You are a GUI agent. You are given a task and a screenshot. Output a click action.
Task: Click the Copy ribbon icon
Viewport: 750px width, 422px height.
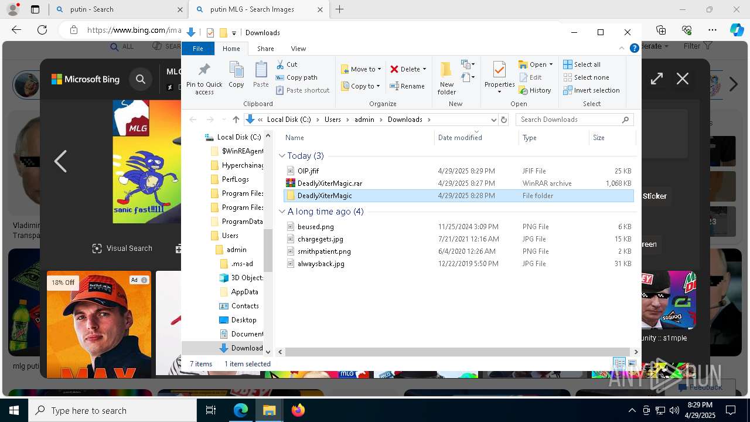click(236, 70)
